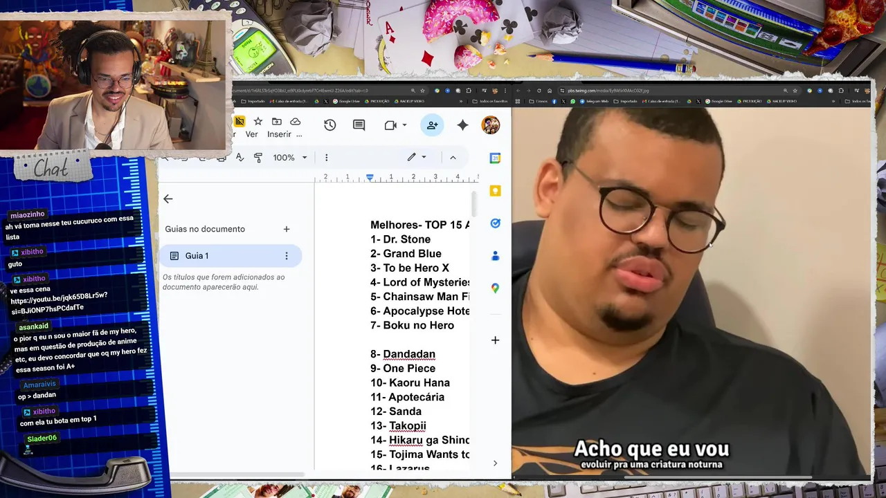Open Telegram Web bookmark
The height and width of the screenshot is (498, 886).
tap(593, 101)
